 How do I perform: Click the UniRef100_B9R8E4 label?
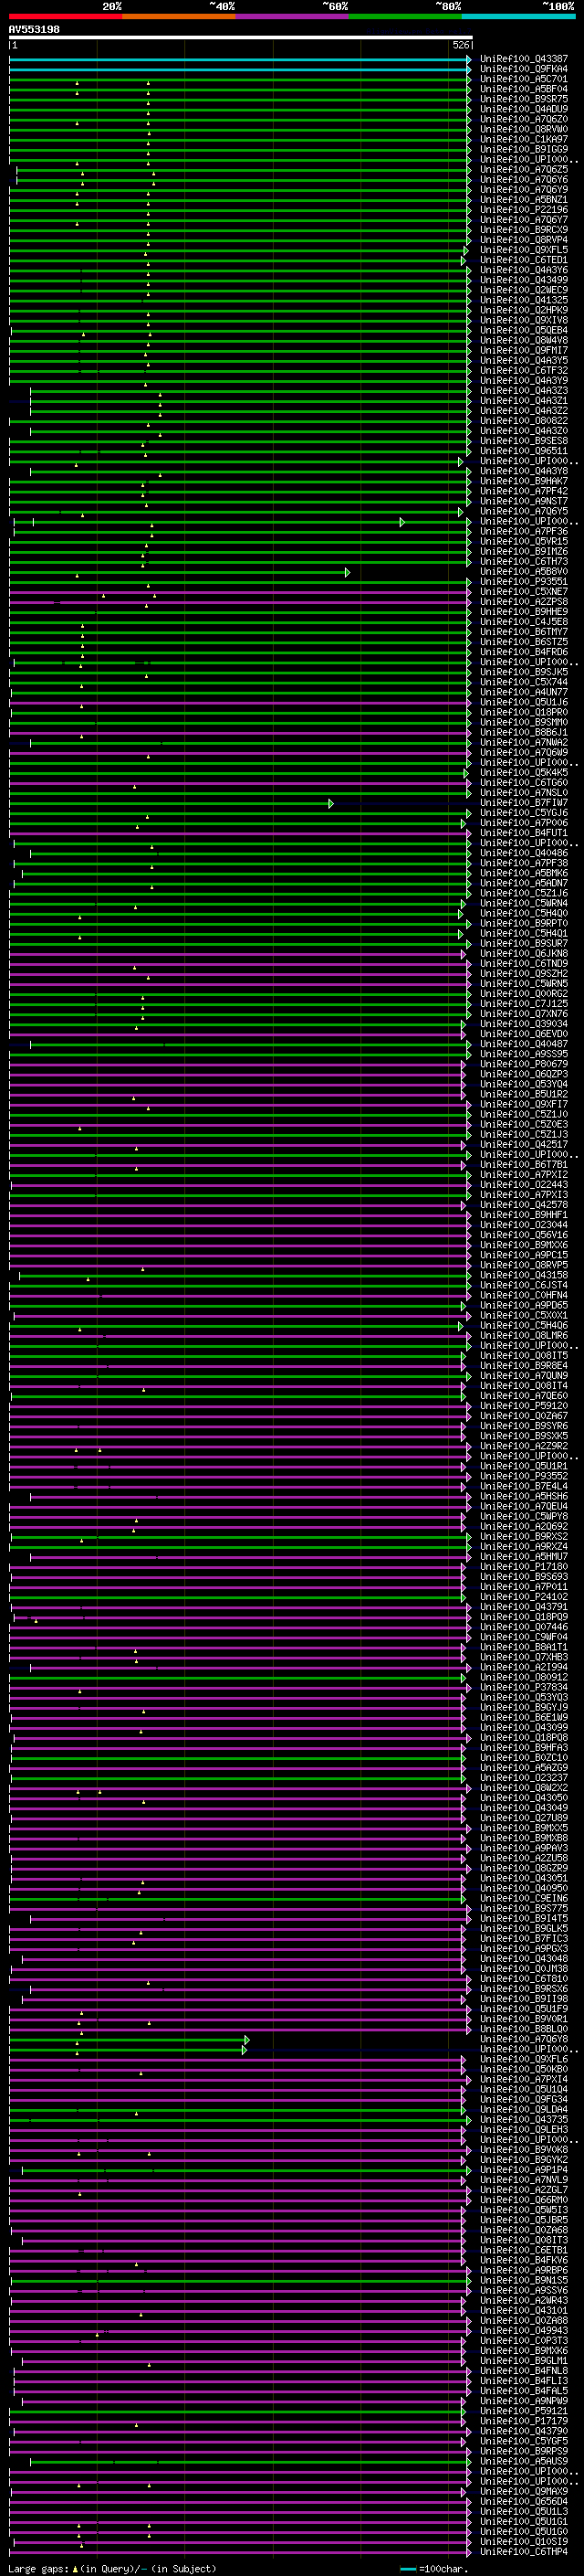pos(523,1365)
